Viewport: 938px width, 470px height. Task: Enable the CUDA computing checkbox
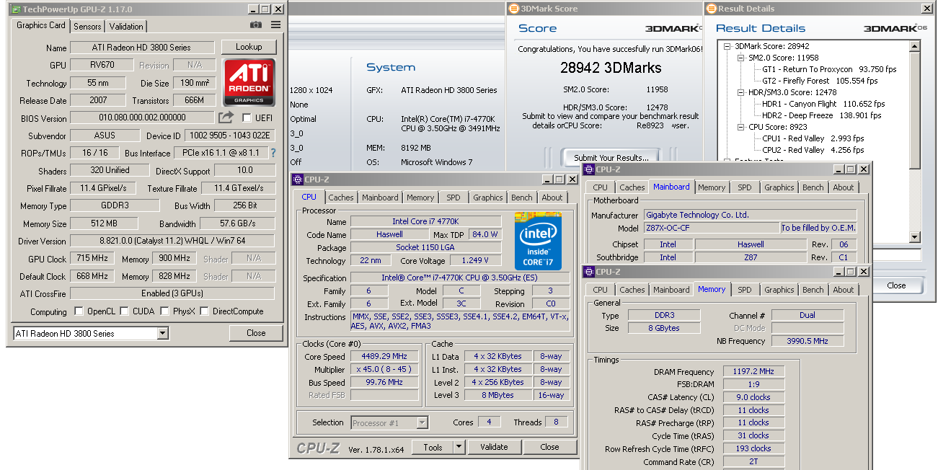click(x=125, y=311)
